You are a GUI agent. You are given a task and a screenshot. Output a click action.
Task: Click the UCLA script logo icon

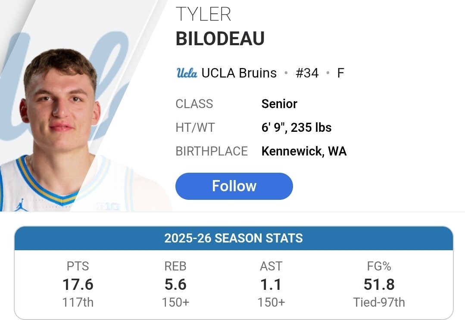(x=187, y=73)
